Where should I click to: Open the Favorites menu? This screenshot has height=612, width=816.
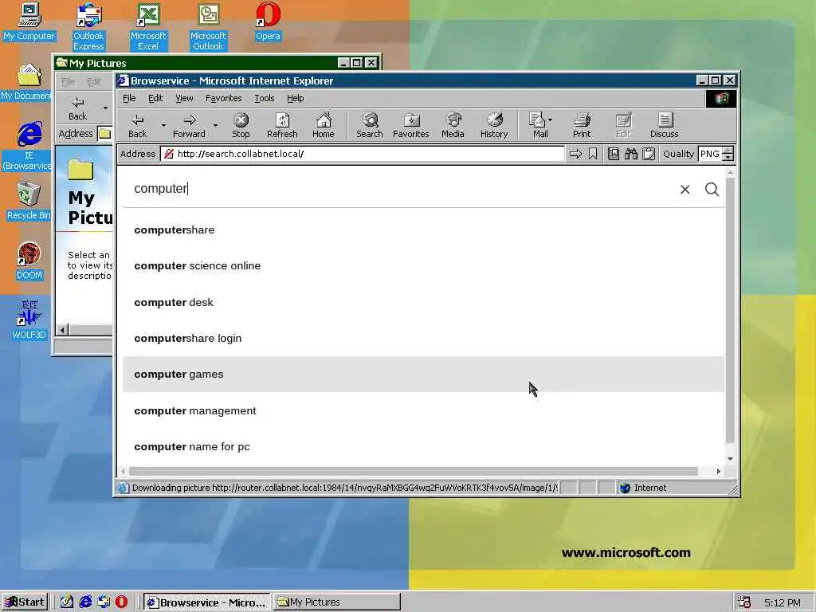223,98
